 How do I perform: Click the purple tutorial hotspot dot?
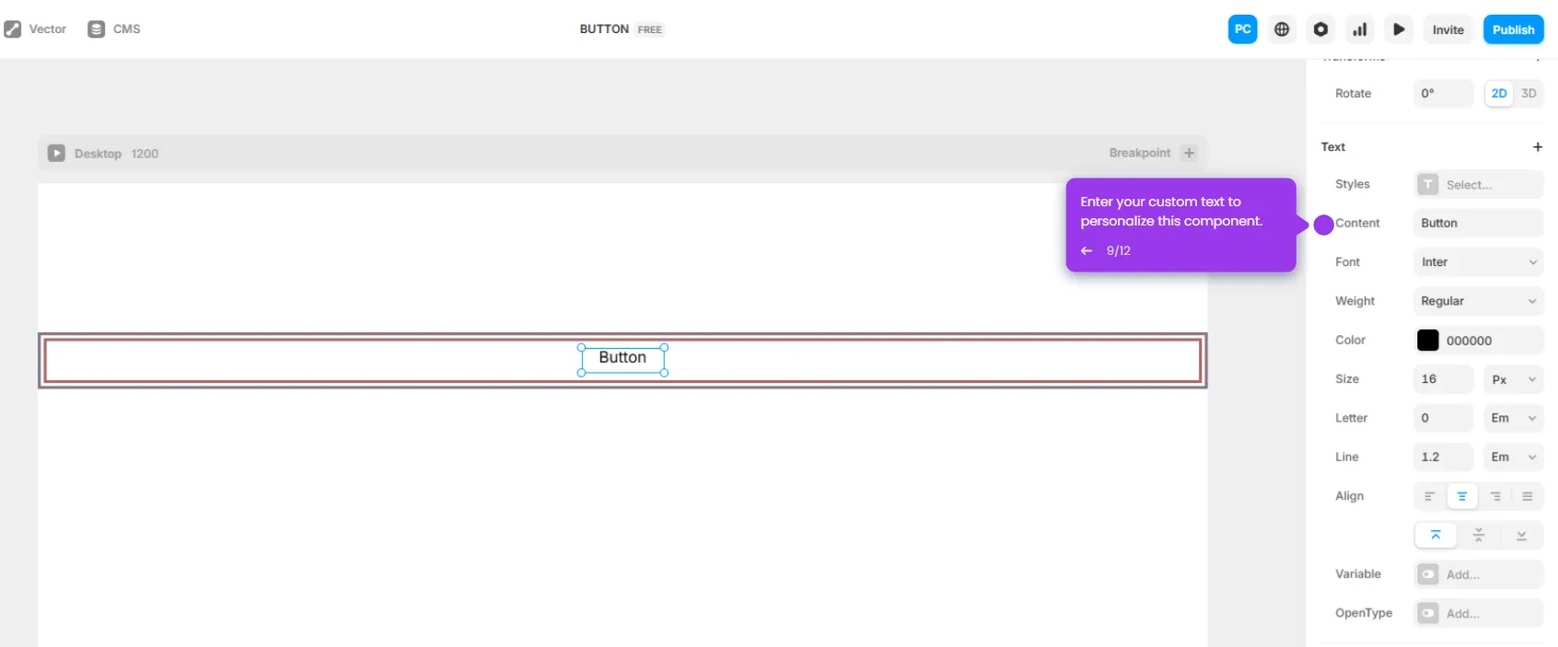[x=1323, y=225]
